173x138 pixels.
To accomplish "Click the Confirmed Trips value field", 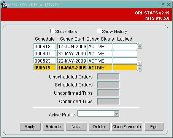I will [x=108, y=101].
